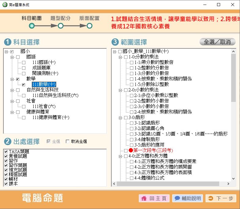Click the 全選／取消 button
The width and height of the screenshot is (240, 209).
click(217, 42)
